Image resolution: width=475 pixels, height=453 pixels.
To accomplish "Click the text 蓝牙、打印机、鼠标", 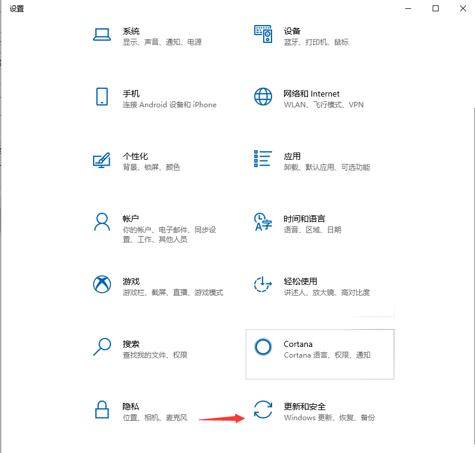I will 316,42.
